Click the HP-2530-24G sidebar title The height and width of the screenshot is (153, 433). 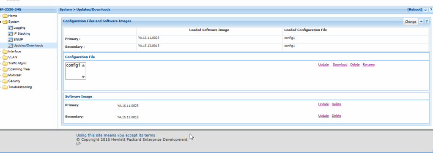(11, 10)
